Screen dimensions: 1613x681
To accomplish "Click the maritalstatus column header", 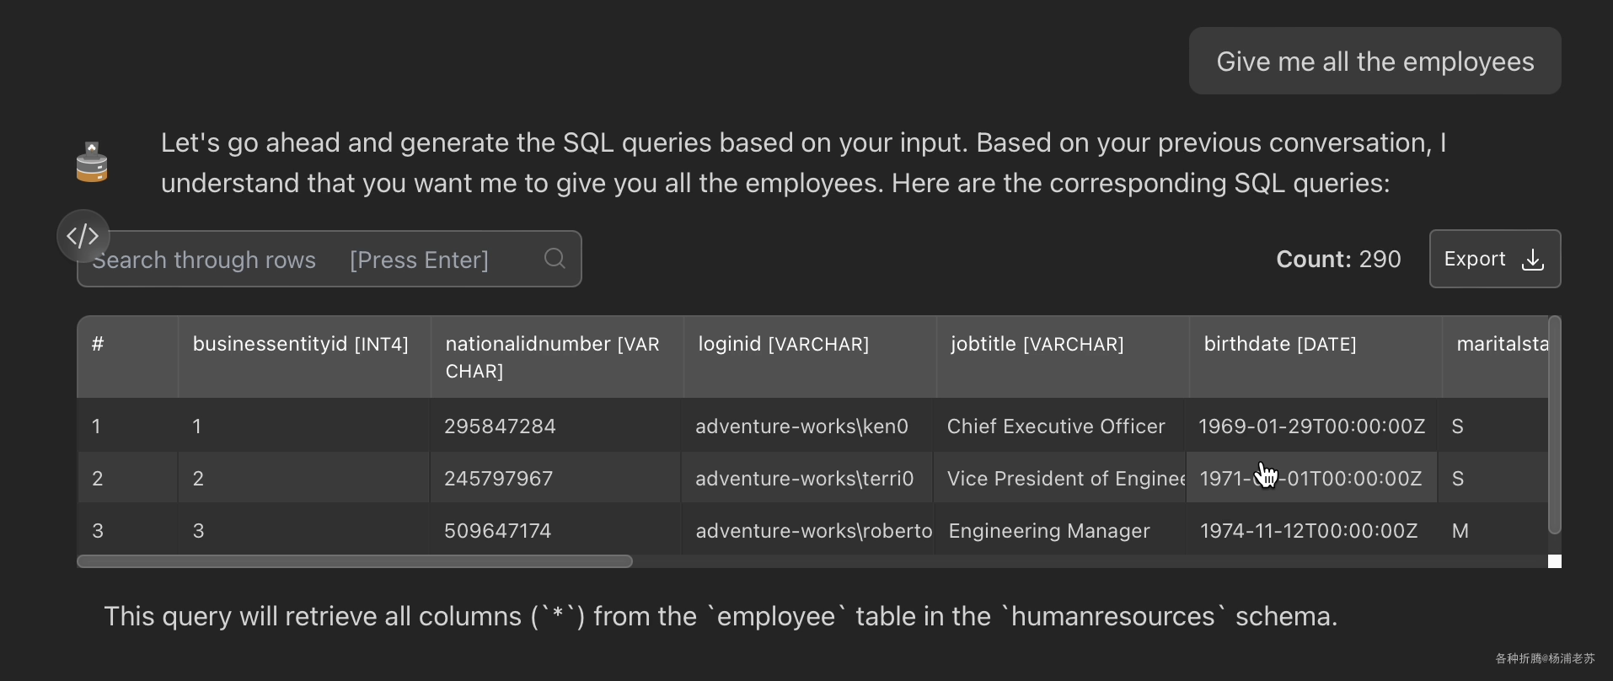I will coord(1502,344).
